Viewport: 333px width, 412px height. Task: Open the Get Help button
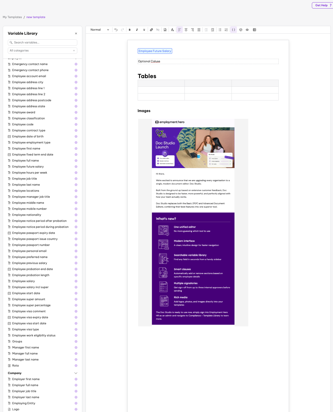click(323, 5)
